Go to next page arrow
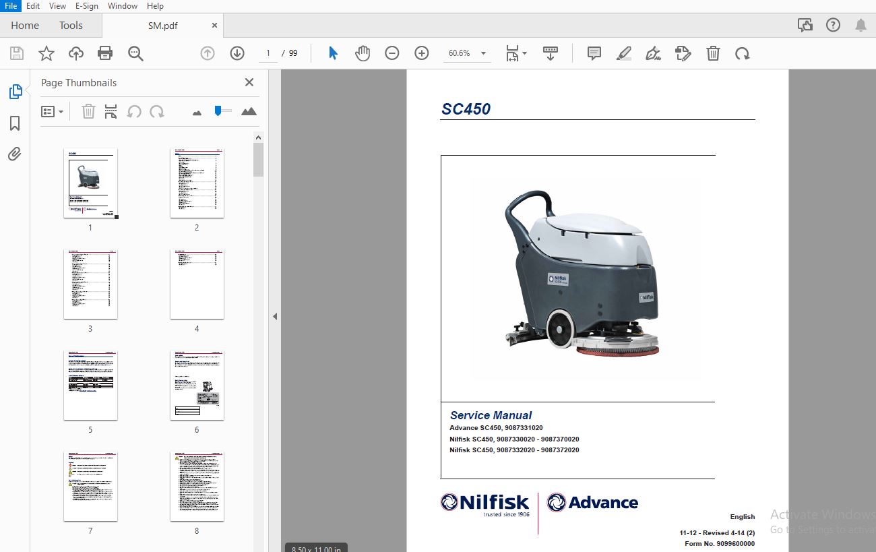The height and width of the screenshot is (552, 876). point(237,53)
